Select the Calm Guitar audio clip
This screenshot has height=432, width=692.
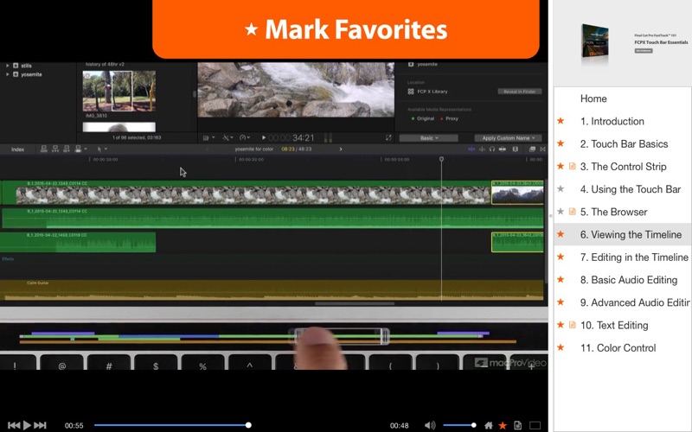coord(272,290)
